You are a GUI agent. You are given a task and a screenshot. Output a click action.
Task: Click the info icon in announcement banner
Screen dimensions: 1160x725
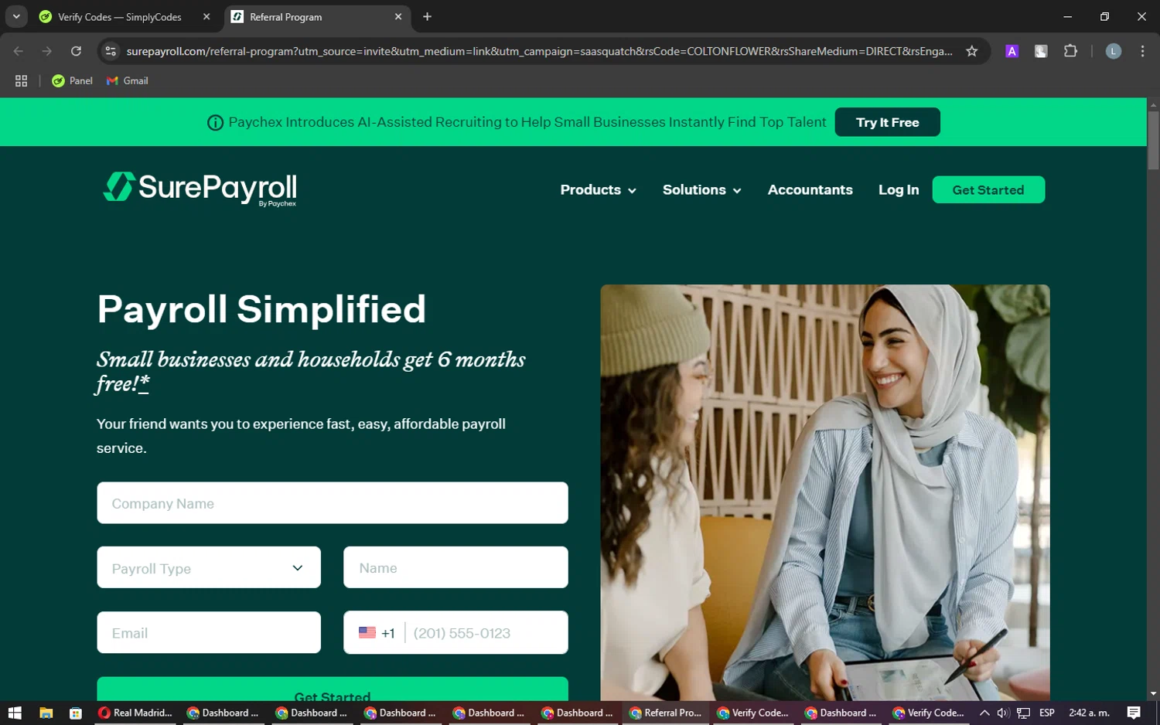pyautogui.click(x=215, y=122)
